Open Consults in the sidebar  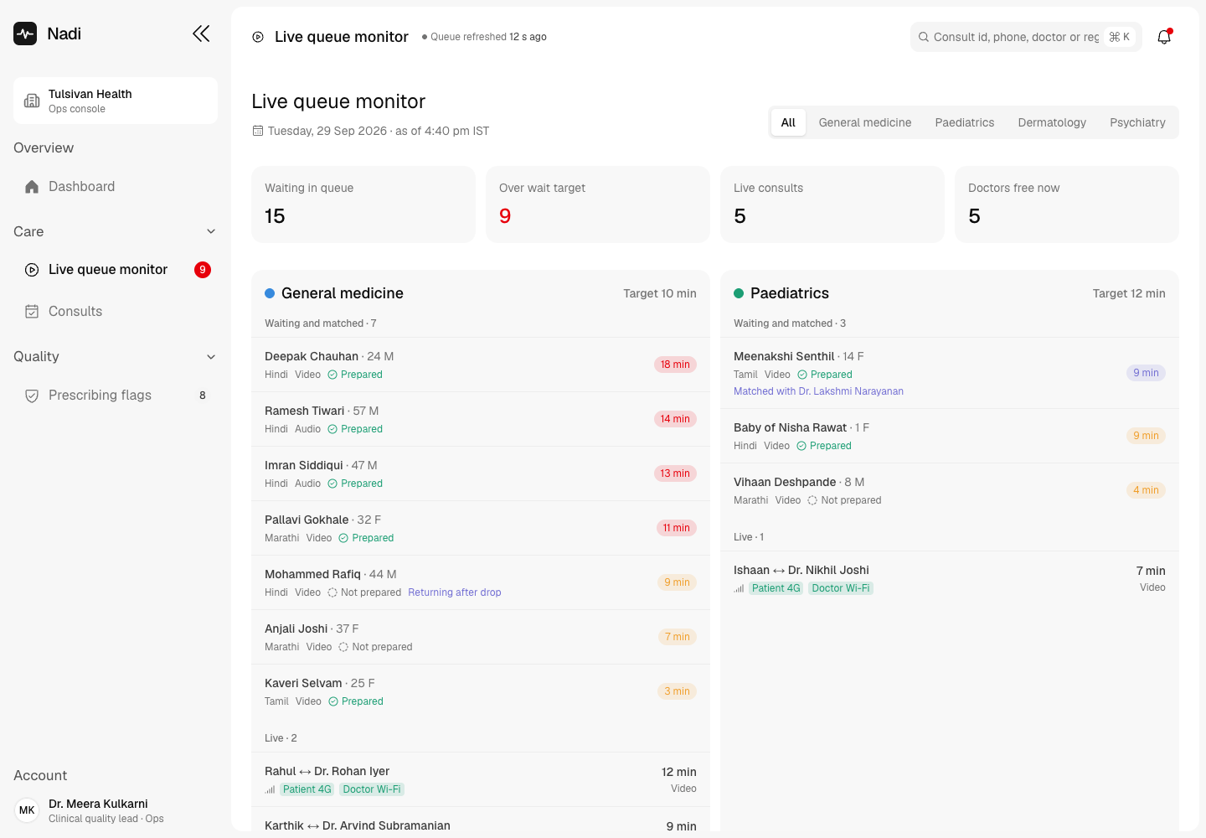coord(116,312)
